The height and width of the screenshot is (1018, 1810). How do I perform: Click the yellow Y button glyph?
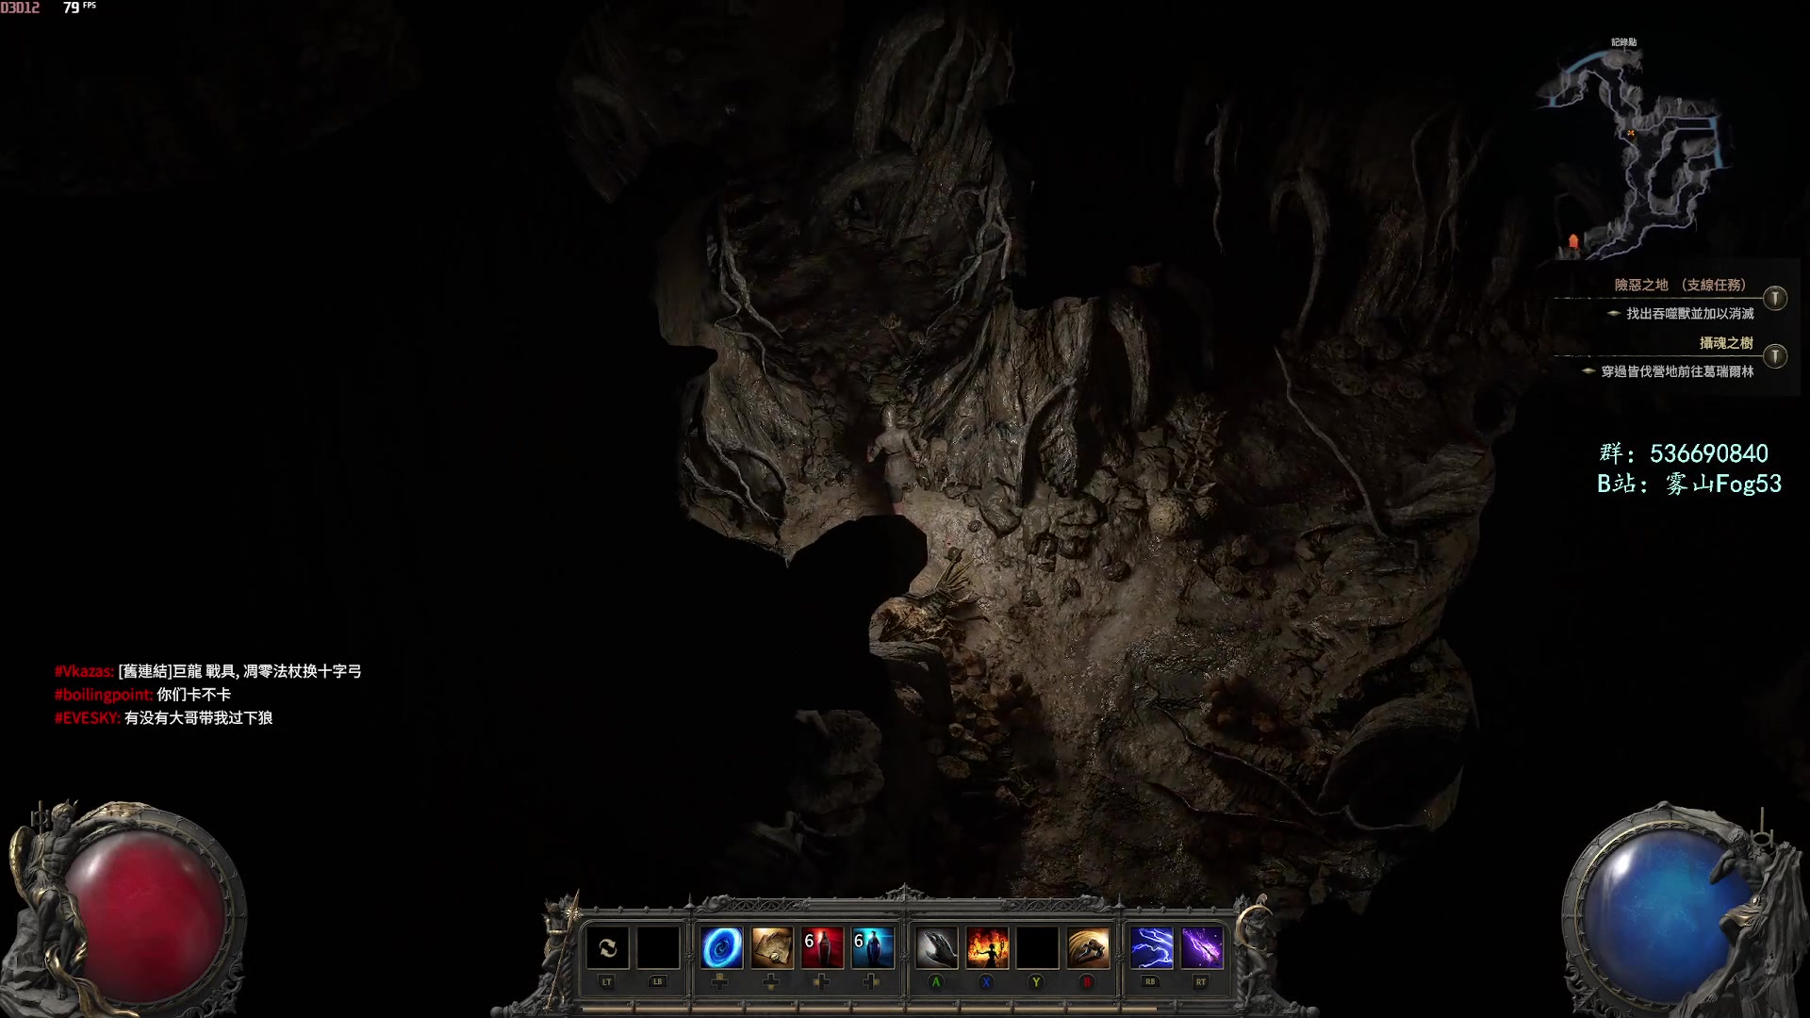1036,982
